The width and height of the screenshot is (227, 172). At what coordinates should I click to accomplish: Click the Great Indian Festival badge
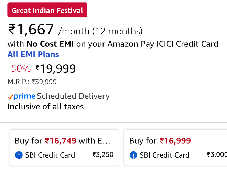(47, 10)
